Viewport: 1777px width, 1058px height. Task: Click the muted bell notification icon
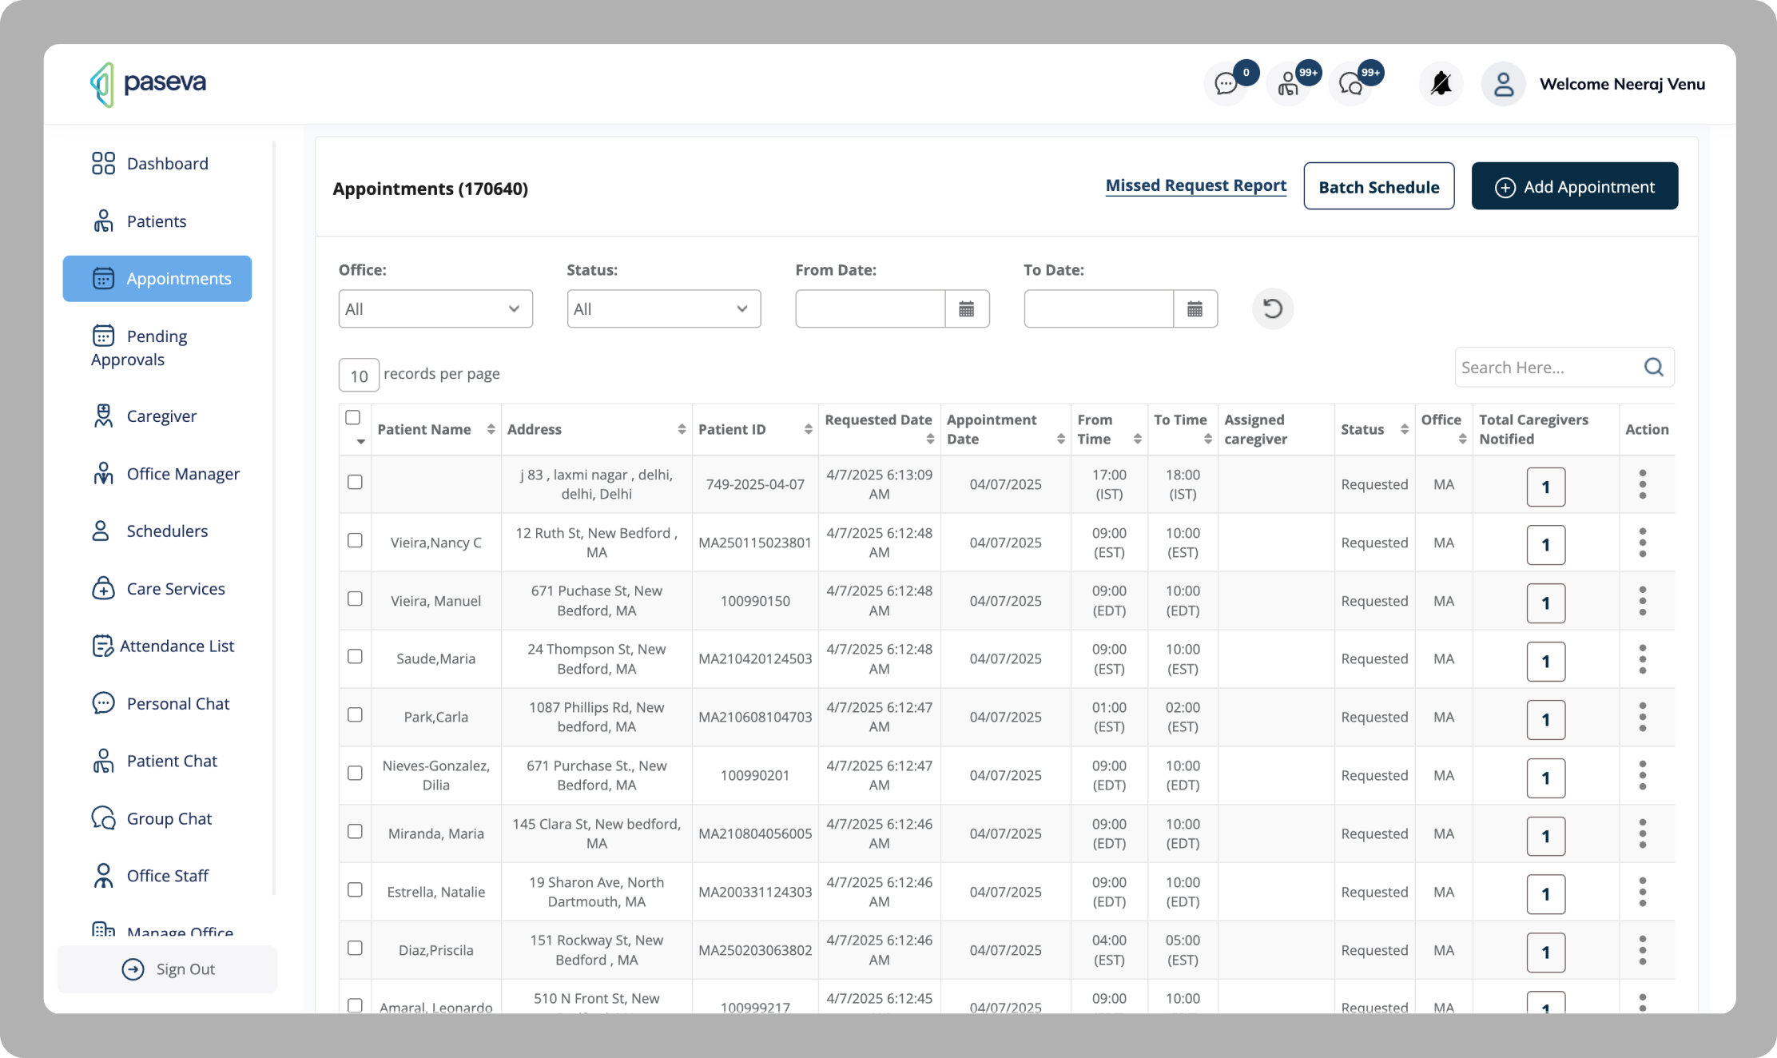1441,84
